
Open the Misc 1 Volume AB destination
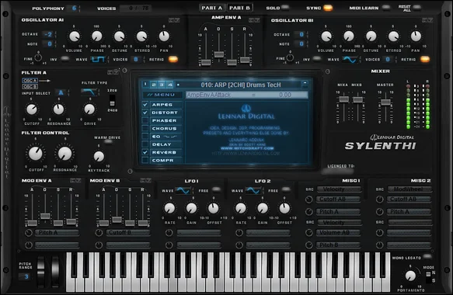click(x=340, y=233)
